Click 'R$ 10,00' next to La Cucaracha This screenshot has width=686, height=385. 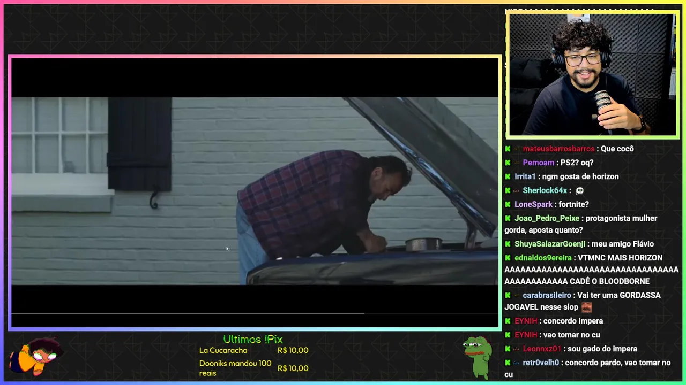[x=293, y=350]
